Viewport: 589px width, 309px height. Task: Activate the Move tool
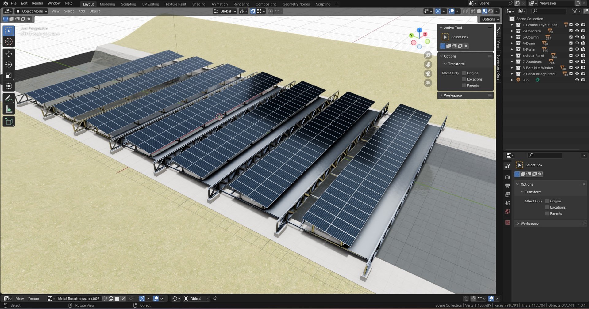point(9,54)
